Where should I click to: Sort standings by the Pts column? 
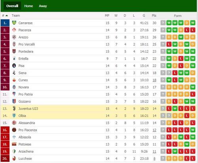(154, 15)
